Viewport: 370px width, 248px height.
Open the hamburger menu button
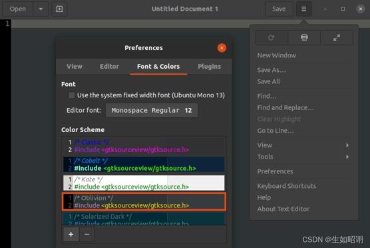303,9
